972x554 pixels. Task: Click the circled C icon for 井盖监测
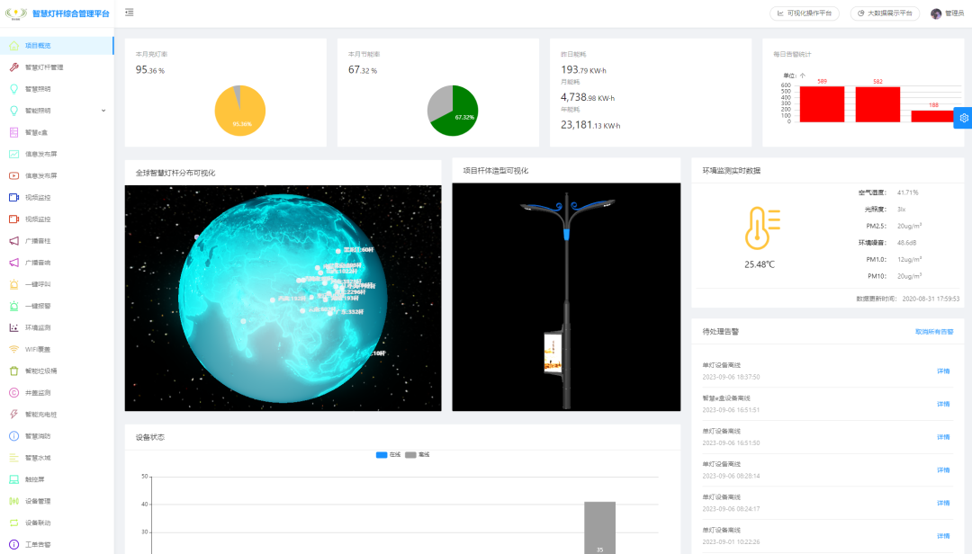click(13, 392)
